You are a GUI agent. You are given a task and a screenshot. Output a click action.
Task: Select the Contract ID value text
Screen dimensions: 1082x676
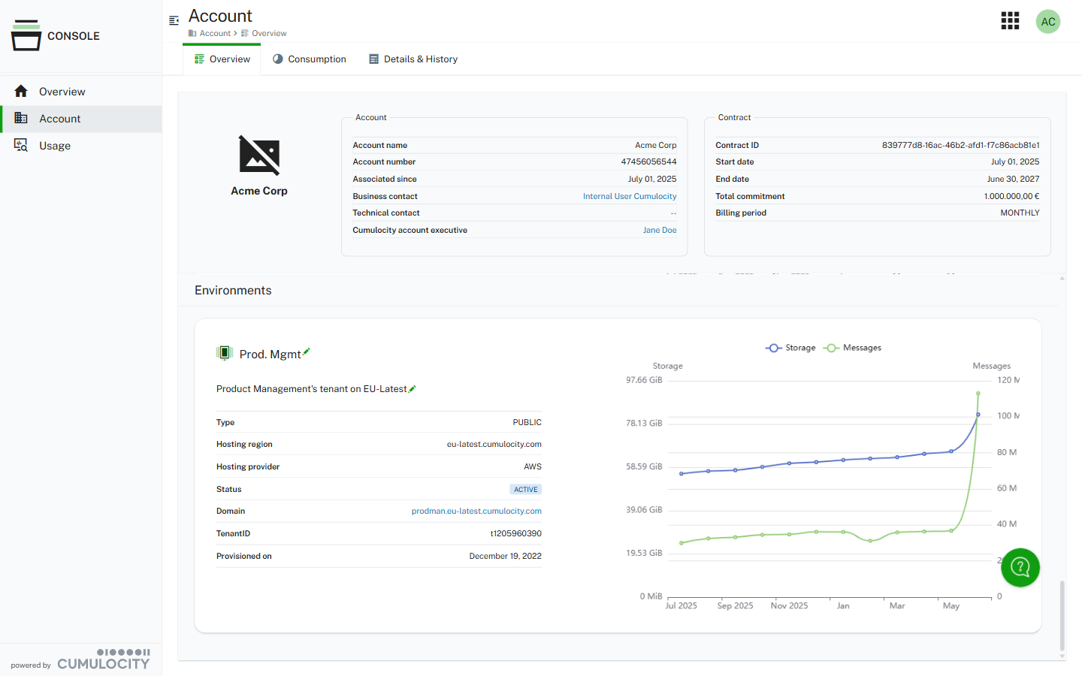click(960, 145)
